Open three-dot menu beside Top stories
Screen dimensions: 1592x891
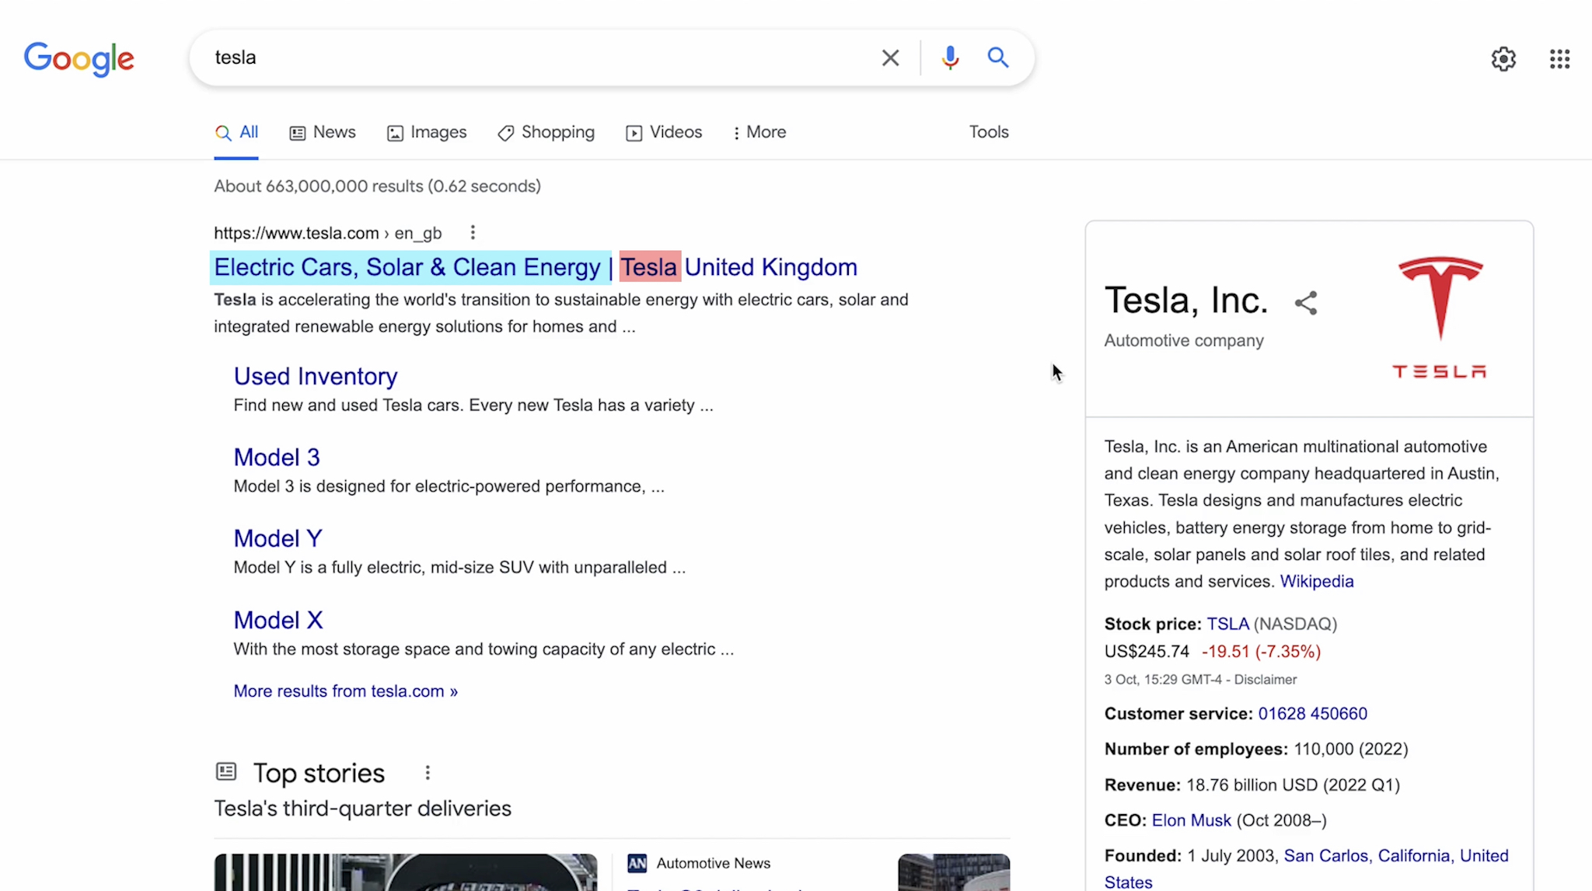(x=428, y=773)
